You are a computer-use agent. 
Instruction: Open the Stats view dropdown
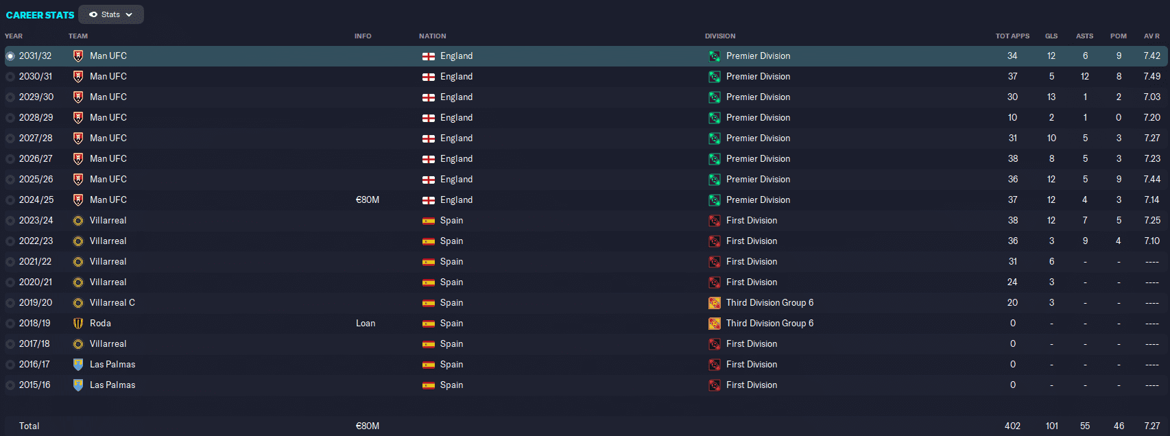pos(110,14)
